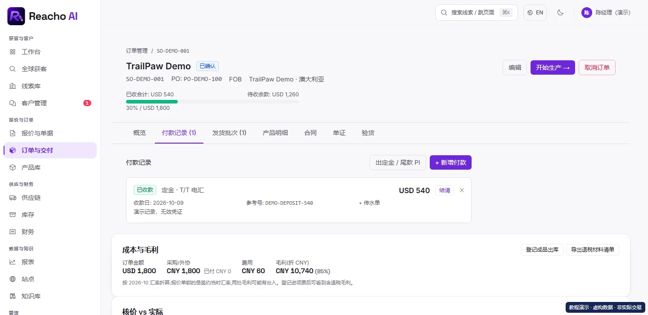Click the reference number DEMO-DEPOSIT-540
The image size is (648, 315).
point(289,203)
